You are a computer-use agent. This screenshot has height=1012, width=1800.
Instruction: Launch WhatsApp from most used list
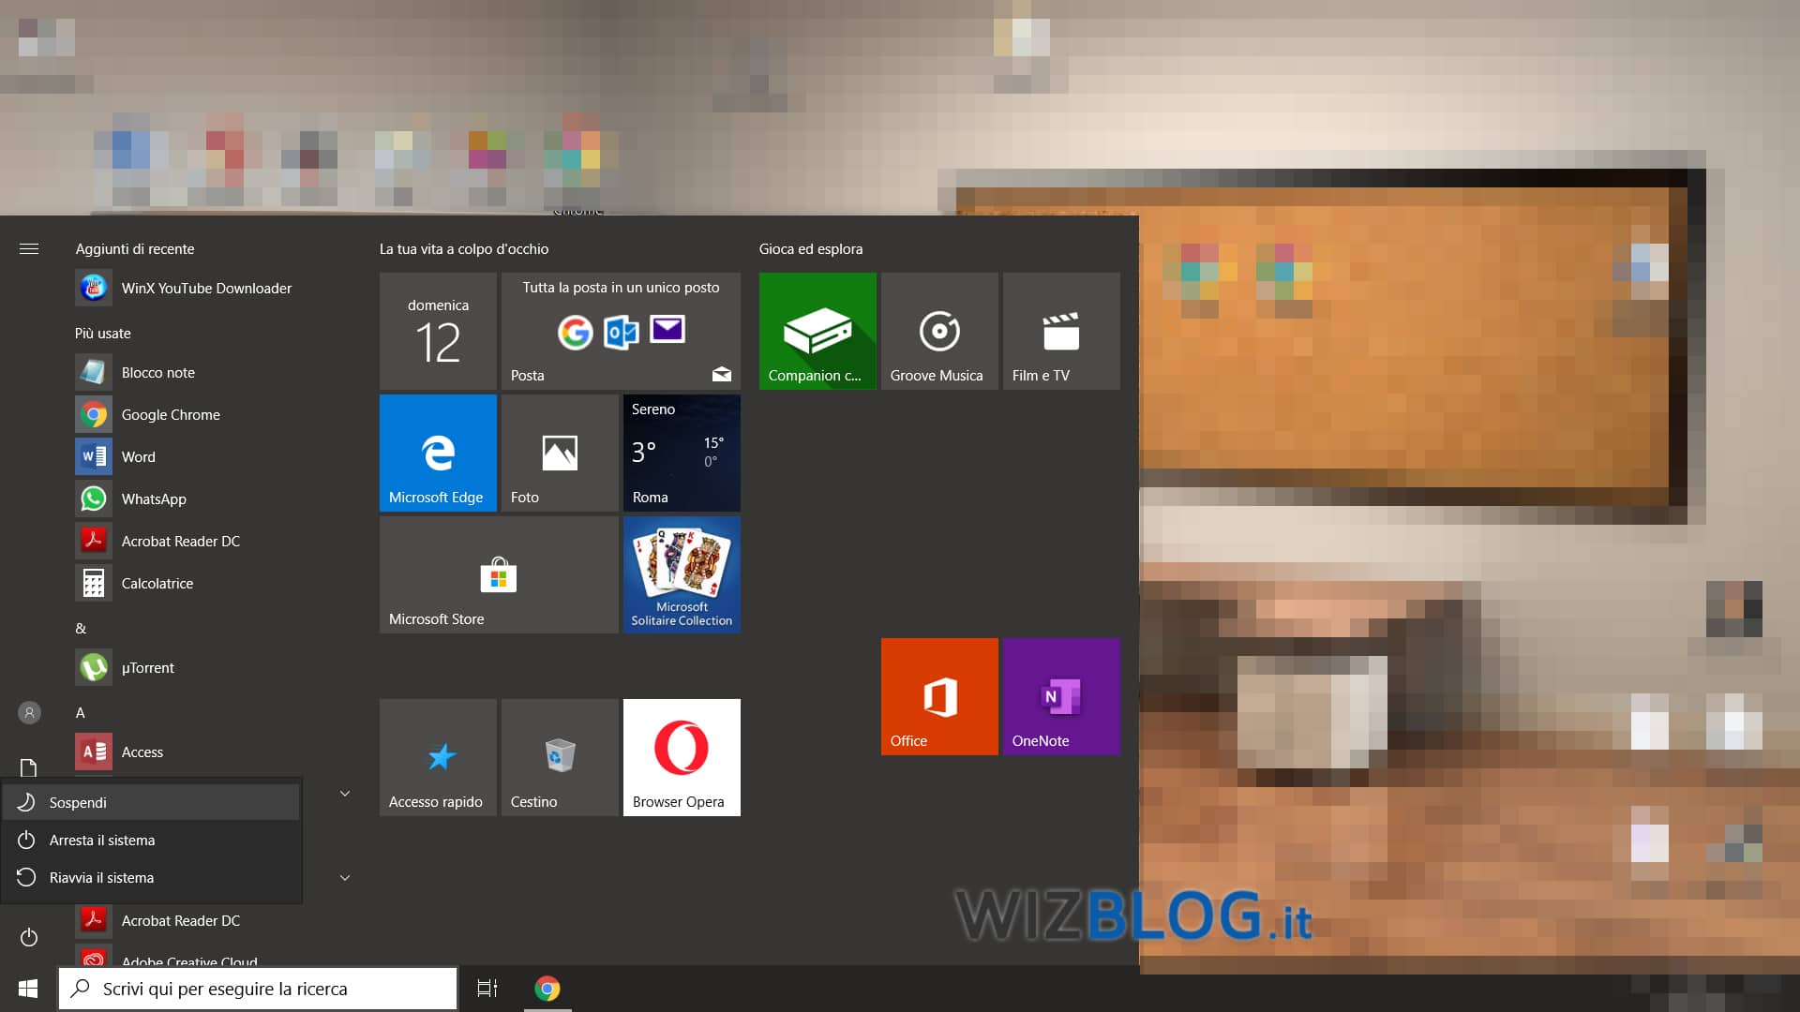[x=154, y=499]
